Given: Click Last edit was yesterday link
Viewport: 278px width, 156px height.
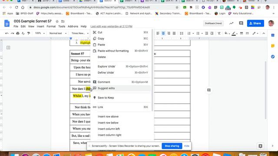Looking at the screenshot, I should pos(111,26).
